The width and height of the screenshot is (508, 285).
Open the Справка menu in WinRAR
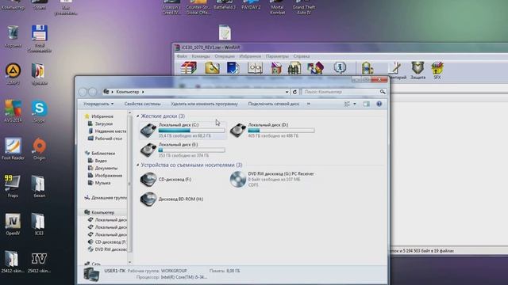pyautogui.click(x=302, y=56)
